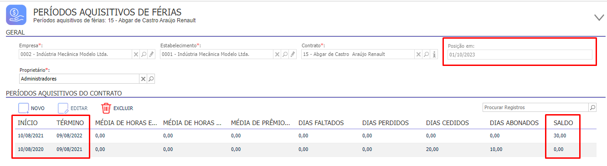Select the row starting 10/08/2021
Image resolution: width=607 pixels, height=166 pixels.
pos(305,136)
